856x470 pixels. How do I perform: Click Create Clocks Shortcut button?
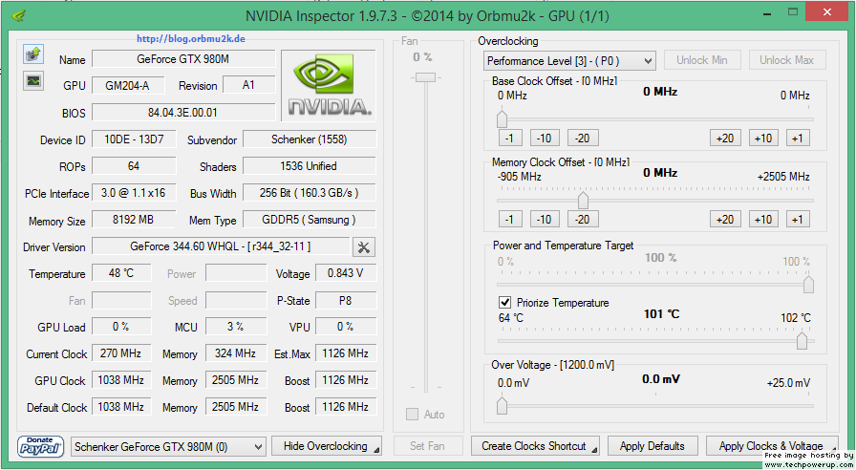pyautogui.click(x=535, y=446)
